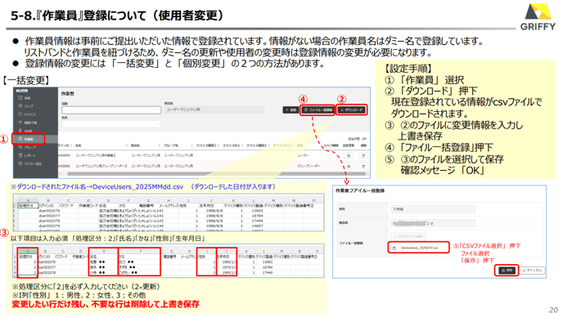This screenshot has width=563, height=322.
Task: Edit settings for the グループリーダー row
Action: point(349,166)
